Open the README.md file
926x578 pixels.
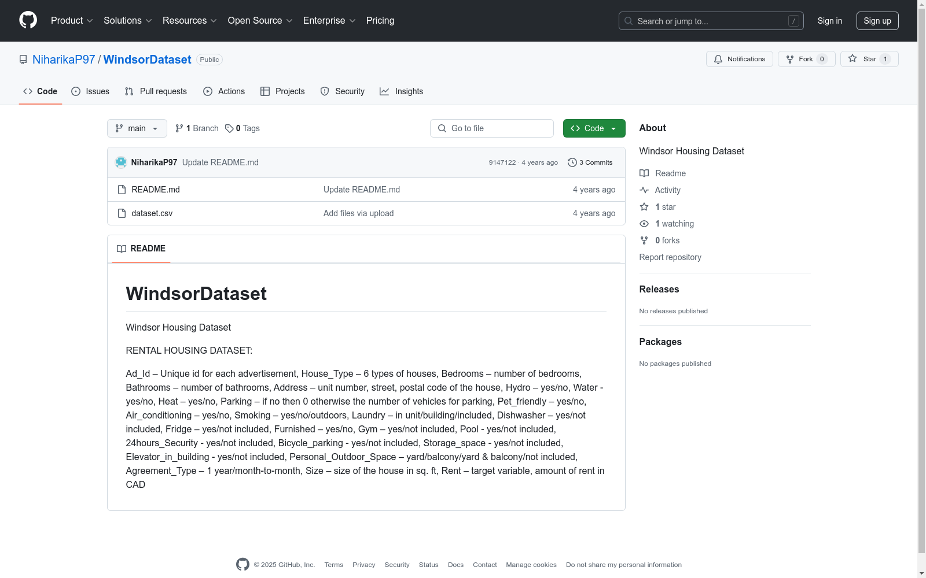pos(156,190)
